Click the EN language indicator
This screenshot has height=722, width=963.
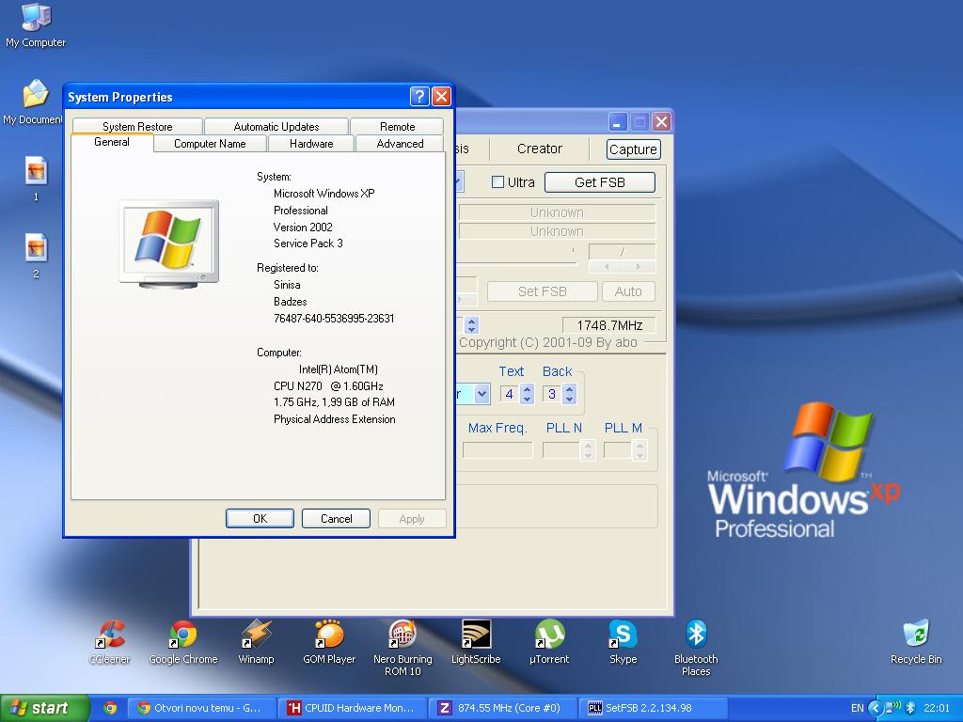858,708
